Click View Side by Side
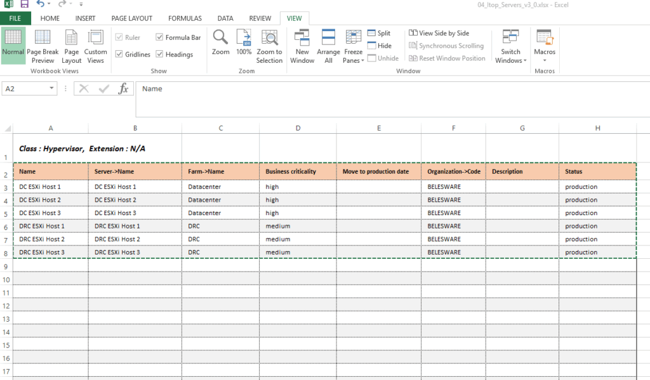The width and height of the screenshot is (650, 380). pyautogui.click(x=439, y=33)
